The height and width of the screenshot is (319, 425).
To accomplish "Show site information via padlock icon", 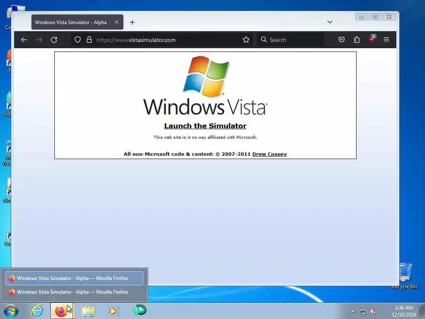I will [89, 40].
